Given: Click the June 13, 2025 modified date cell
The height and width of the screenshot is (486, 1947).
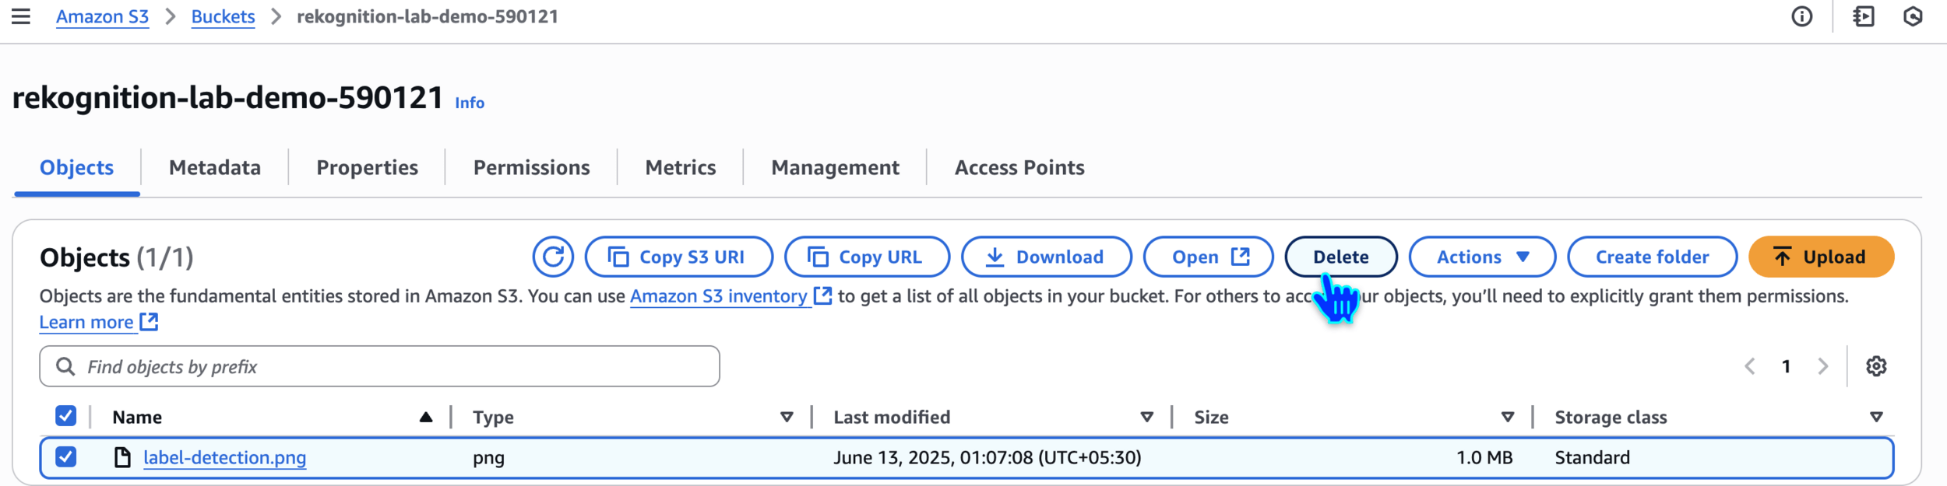Looking at the screenshot, I should point(987,457).
